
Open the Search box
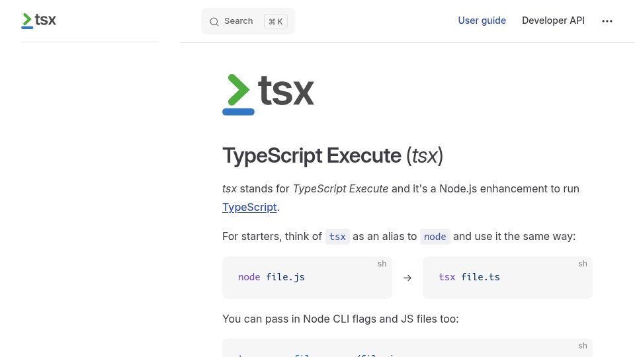coord(248,21)
